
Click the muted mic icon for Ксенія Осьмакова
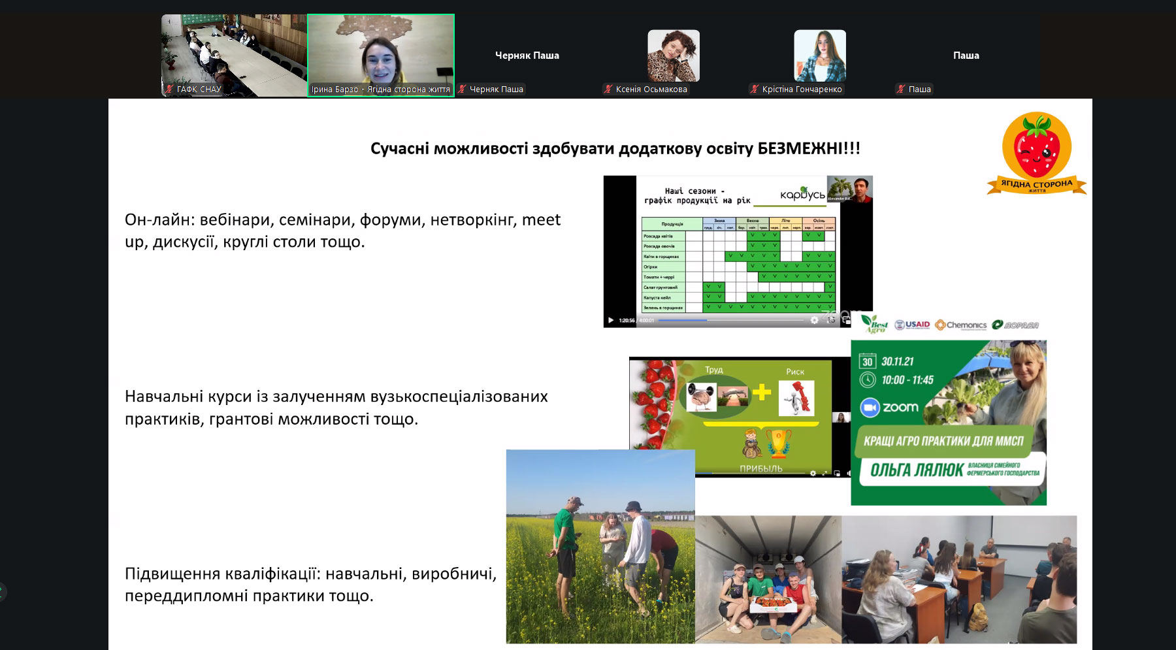pyautogui.click(x=608, y=89)
